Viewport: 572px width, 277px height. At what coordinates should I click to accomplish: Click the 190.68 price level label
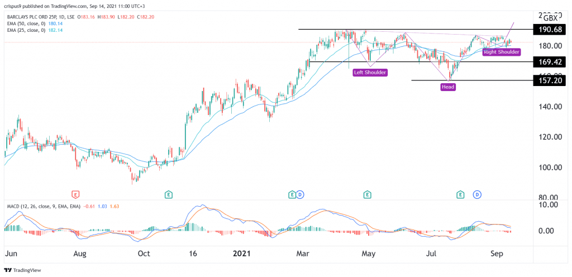[550, 30]
